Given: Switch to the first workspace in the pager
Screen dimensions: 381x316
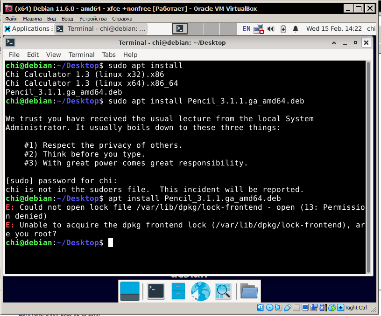Looking at the screenshot, I should (x=180, y=29).
